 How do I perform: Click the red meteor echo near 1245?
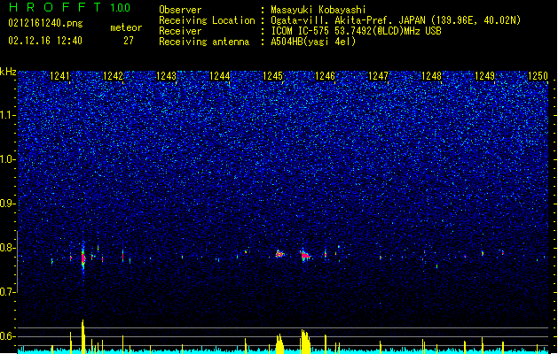[279, 254]
